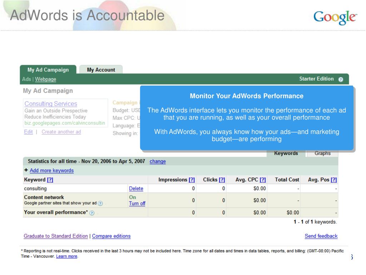Open the Consulting Services ad headline link
366x275 pixels.
tap(51, 103)
